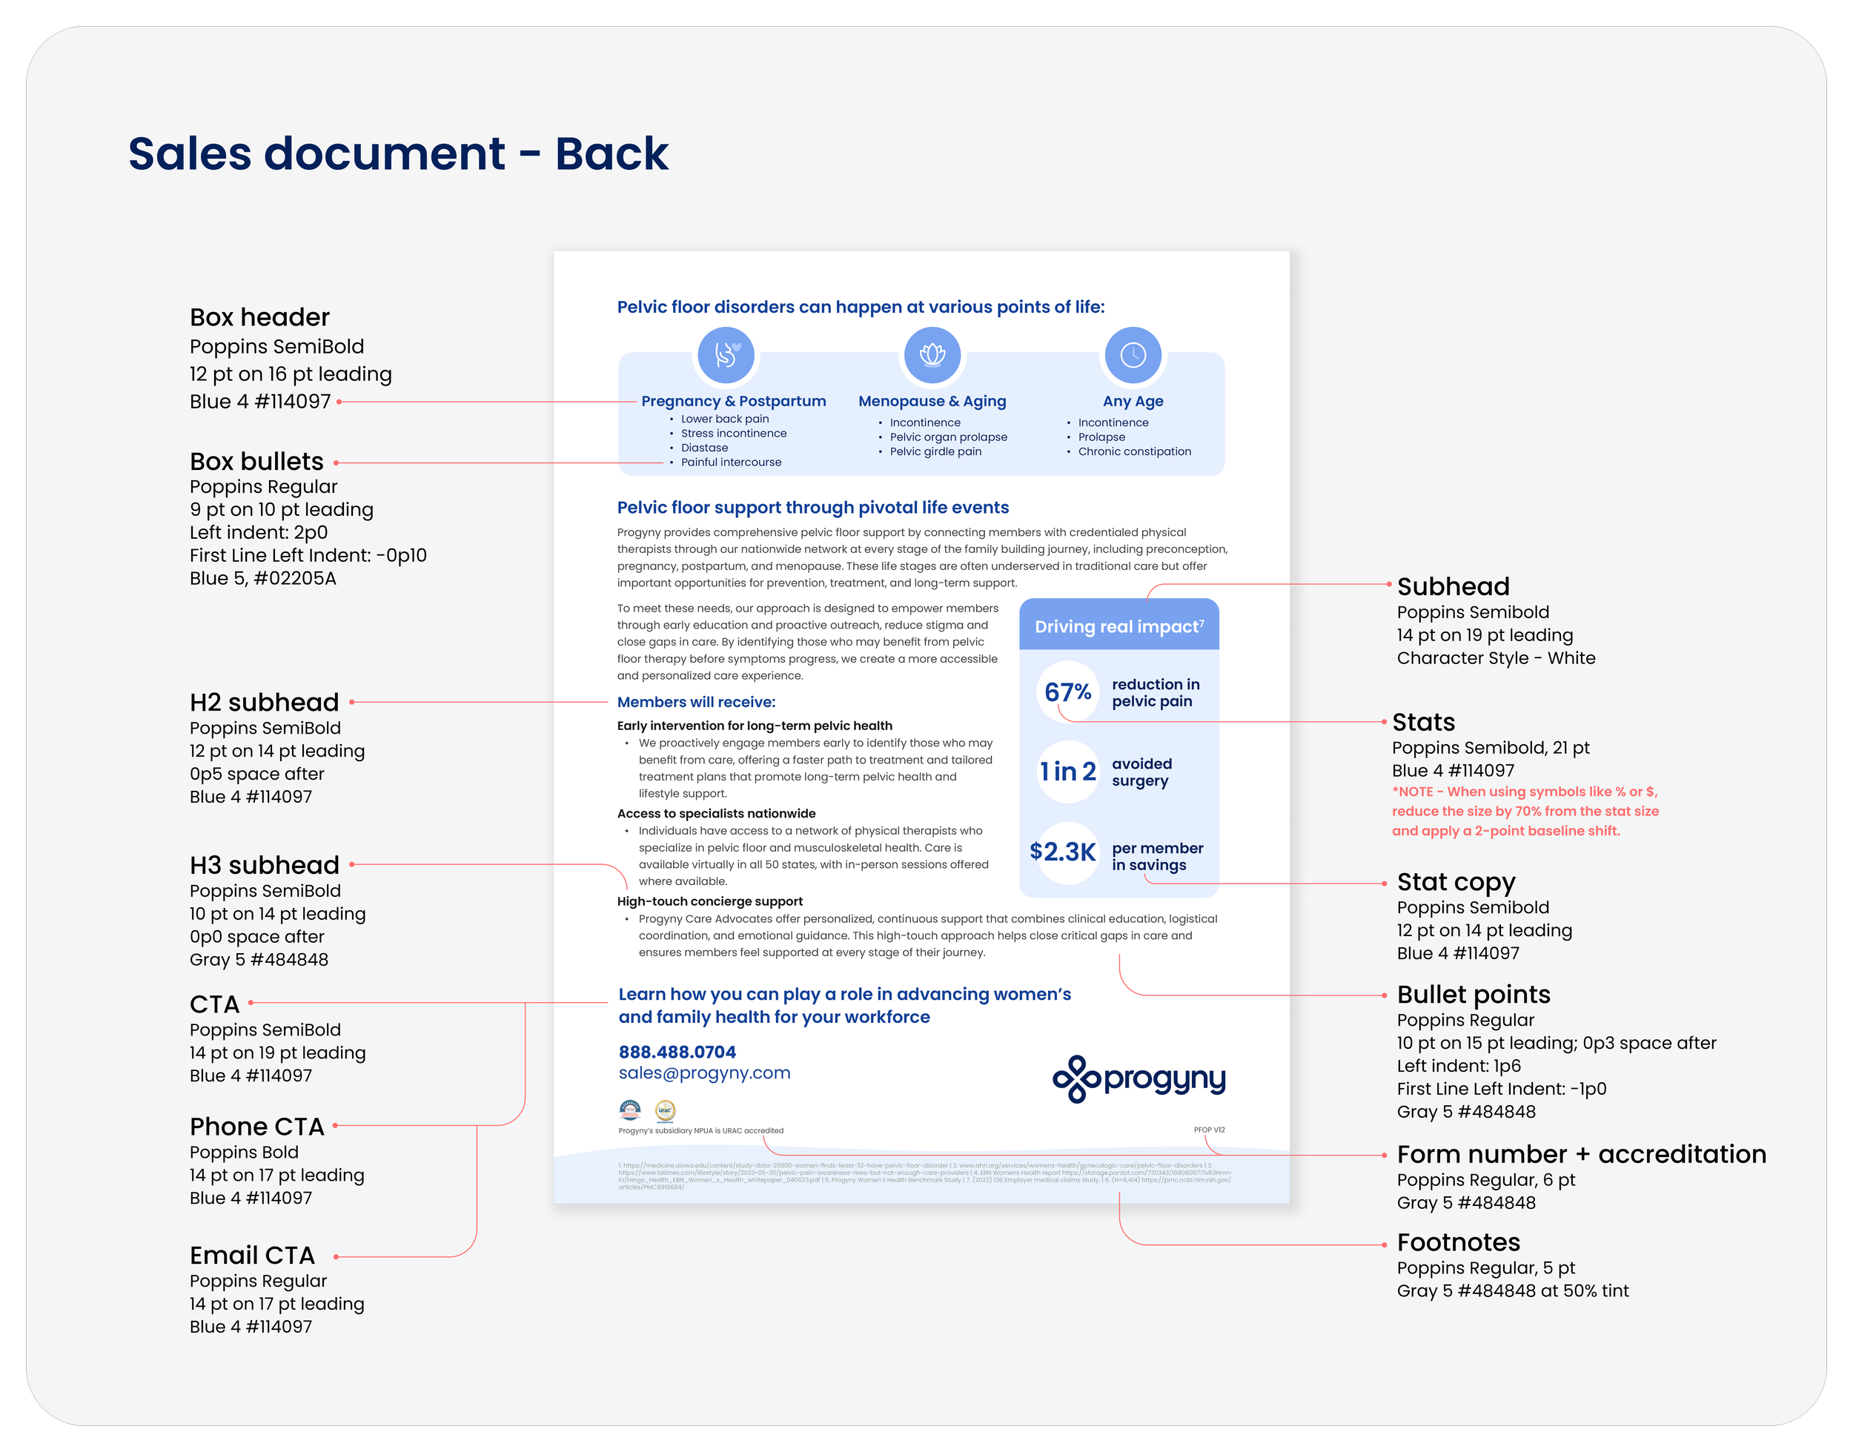
Task: Click the 'H3 subhead' annotation label
Action: click(265, 864)
